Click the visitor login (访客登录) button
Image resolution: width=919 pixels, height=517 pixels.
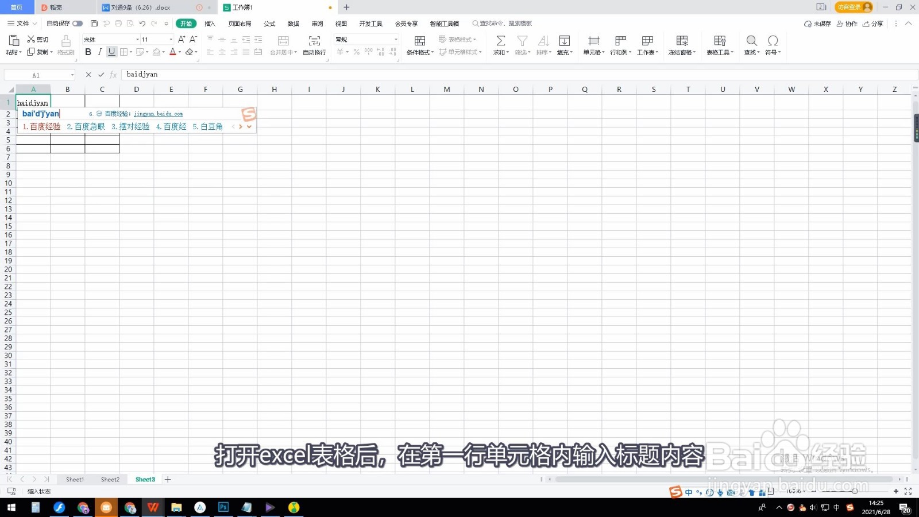tap(854, 7)
